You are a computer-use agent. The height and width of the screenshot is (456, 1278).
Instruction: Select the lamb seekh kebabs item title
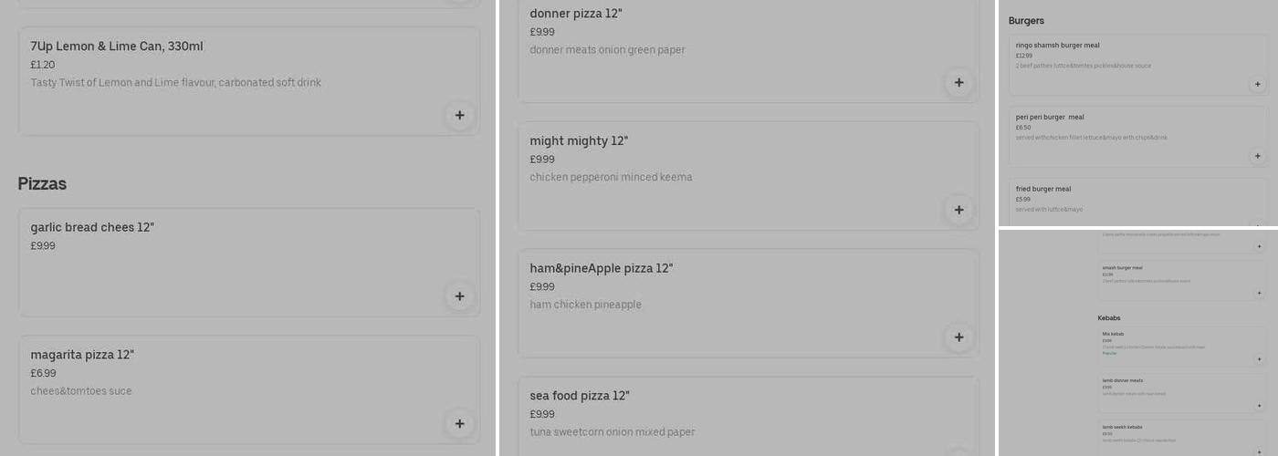pyautogui.click(x=1122, y=427)
